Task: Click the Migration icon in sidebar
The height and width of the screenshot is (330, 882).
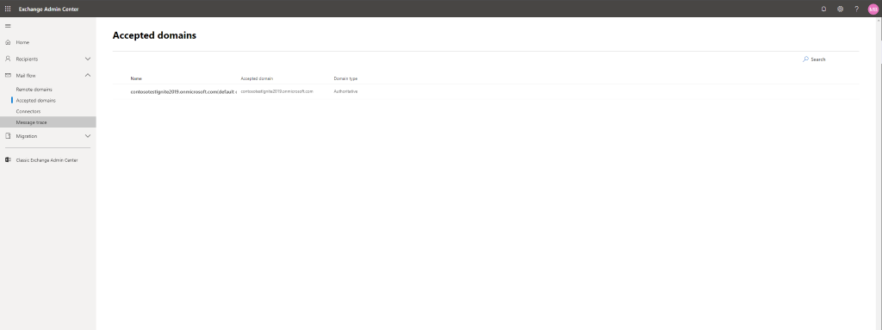Action: coord(8,136)
